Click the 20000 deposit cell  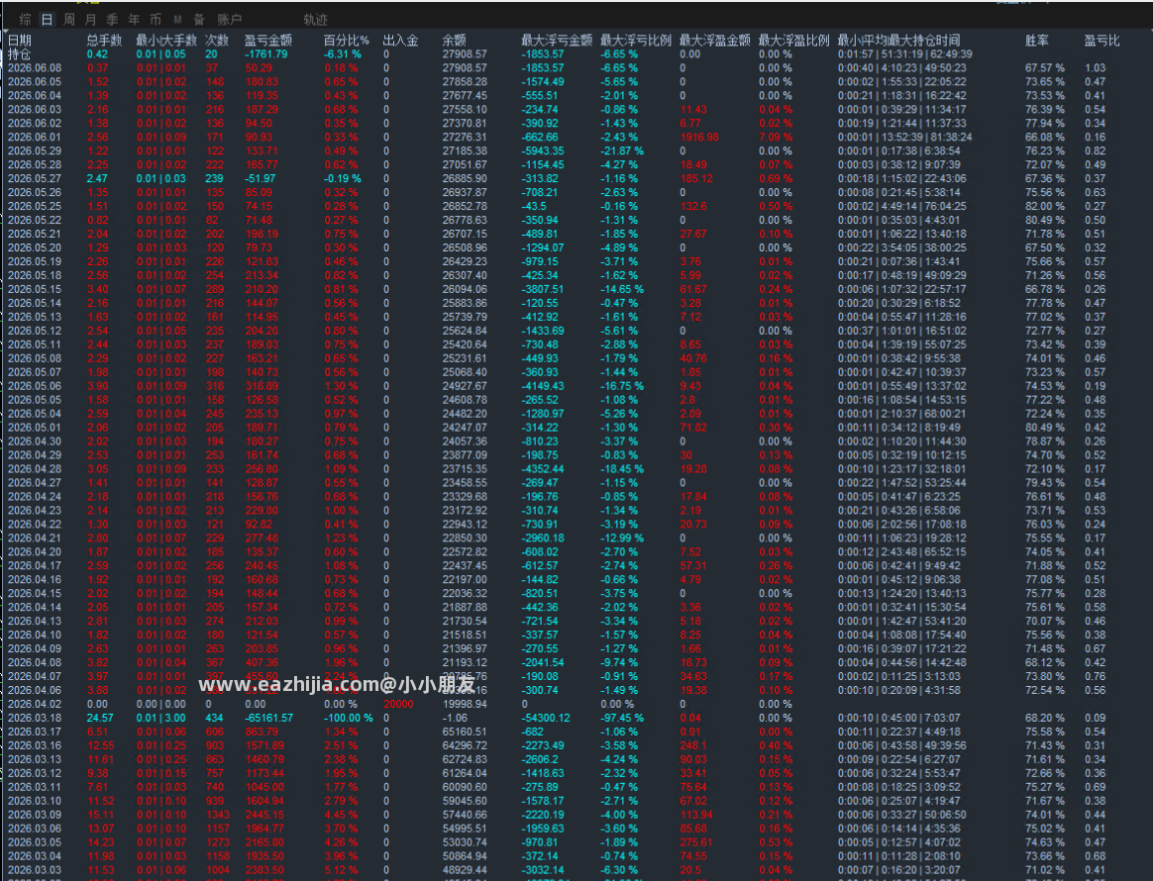(x=398, y=704)
